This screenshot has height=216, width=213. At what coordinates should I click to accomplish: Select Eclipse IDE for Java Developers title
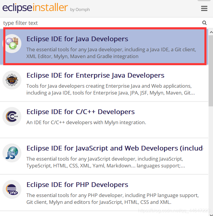[x=77, y=39]
